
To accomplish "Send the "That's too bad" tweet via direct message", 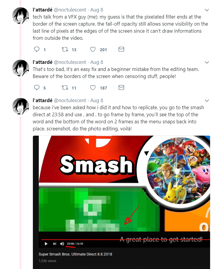I will [121, 88].
